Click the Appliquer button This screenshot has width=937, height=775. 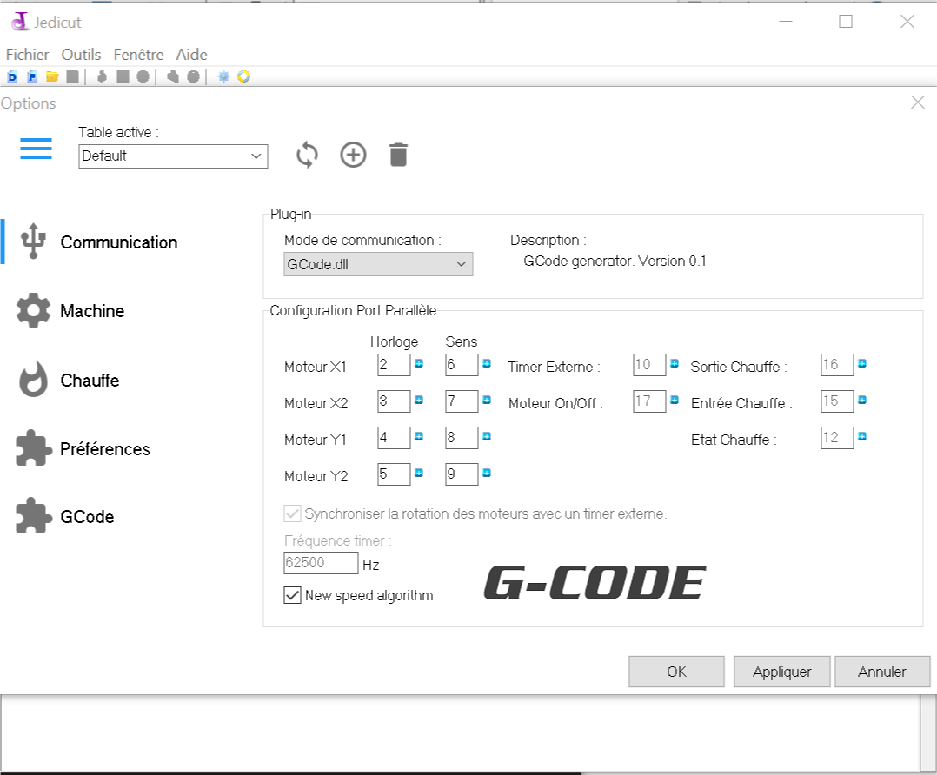781,672
